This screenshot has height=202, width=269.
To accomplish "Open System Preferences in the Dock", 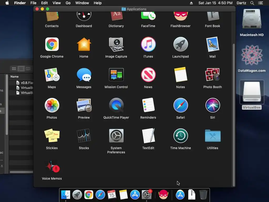I will 147,195.
